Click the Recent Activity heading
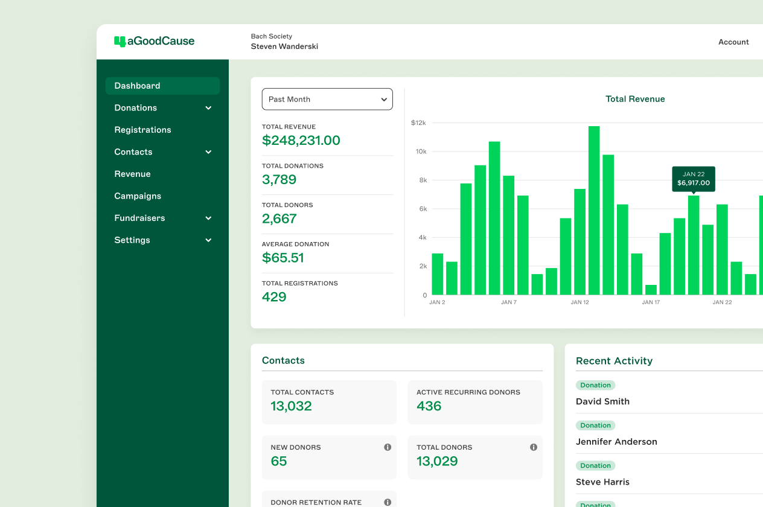 pyautogui.click(x=614, y=361)
